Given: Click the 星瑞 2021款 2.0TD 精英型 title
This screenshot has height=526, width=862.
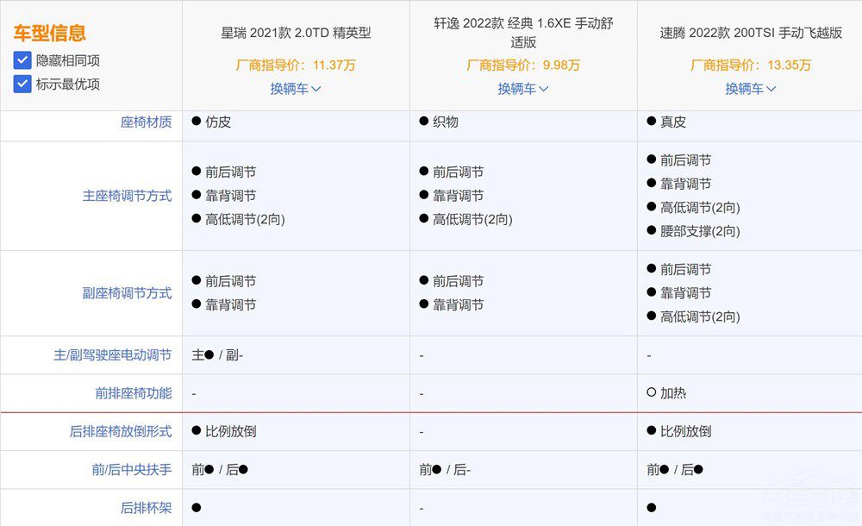Looking at the screenshot, I should pyautogui.click(x=296, y=34).
